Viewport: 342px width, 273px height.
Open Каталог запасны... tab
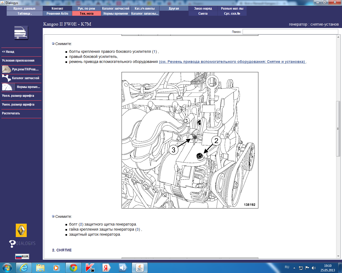(145, 14)
